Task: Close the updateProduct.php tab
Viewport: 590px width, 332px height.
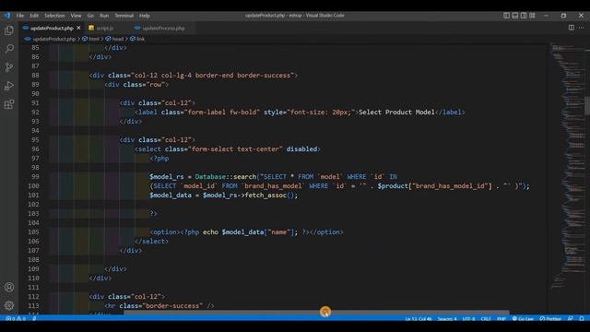Action: [x=78, y=28]
